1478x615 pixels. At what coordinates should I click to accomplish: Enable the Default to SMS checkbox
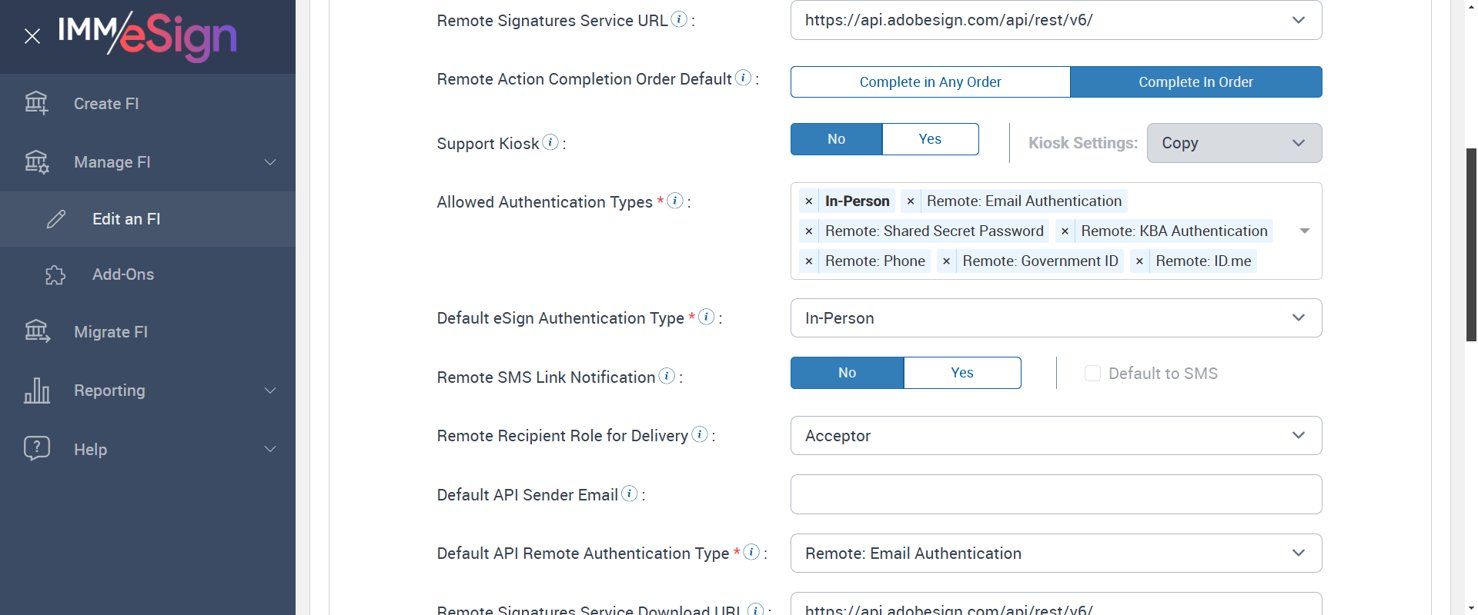coord(1092,374)
